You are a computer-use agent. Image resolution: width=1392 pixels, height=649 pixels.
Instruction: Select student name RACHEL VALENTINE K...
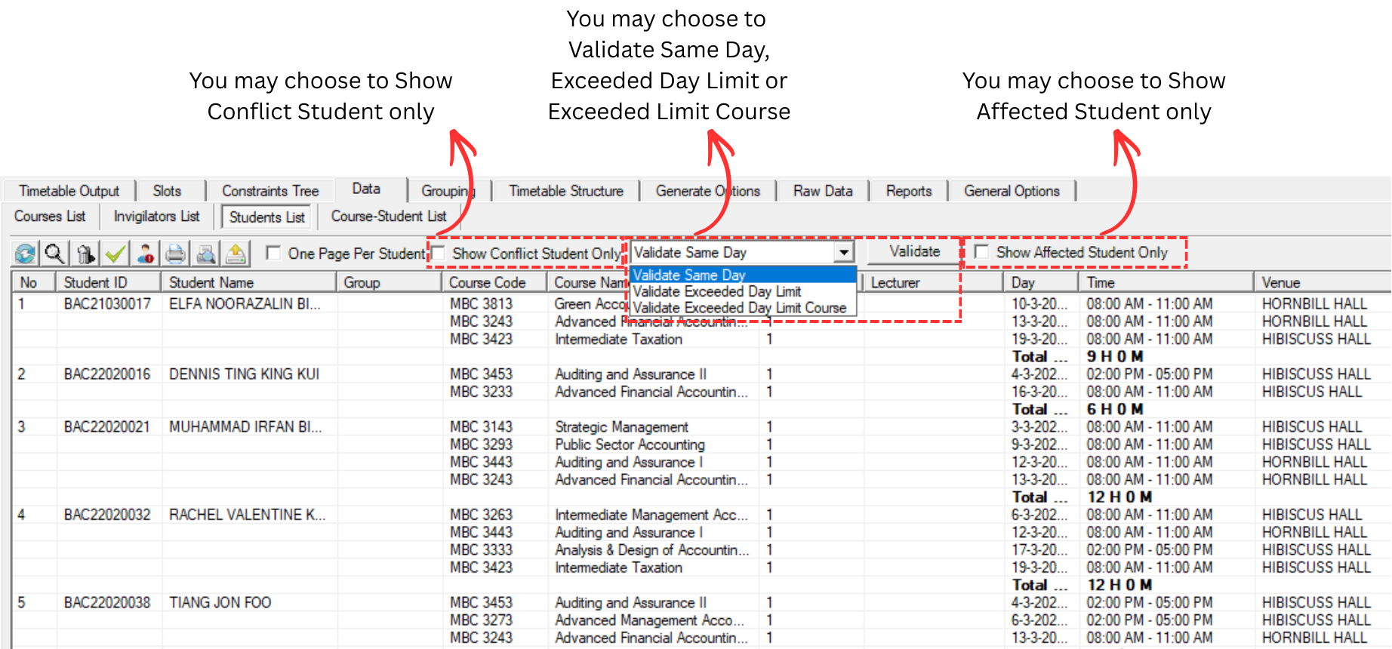(x=247, y=514)
